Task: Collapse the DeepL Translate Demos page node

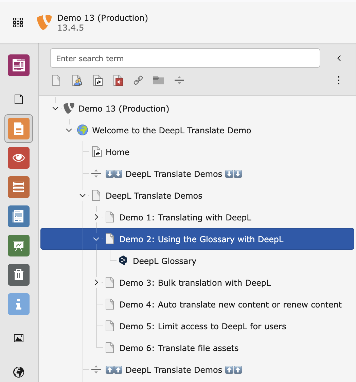Action: (83, 196)
